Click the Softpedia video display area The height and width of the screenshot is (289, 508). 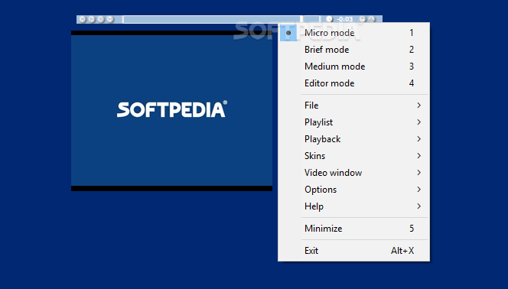point(171,111)
